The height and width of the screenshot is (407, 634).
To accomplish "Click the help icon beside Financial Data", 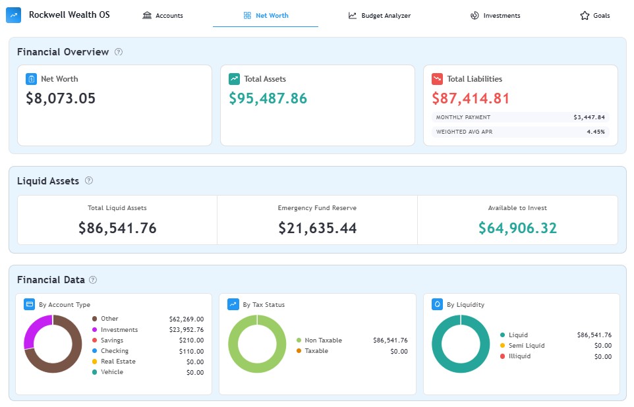I will 93,280.
